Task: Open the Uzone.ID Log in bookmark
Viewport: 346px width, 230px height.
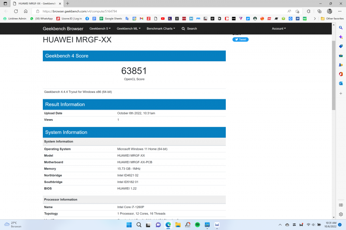Action: (69, 19)
